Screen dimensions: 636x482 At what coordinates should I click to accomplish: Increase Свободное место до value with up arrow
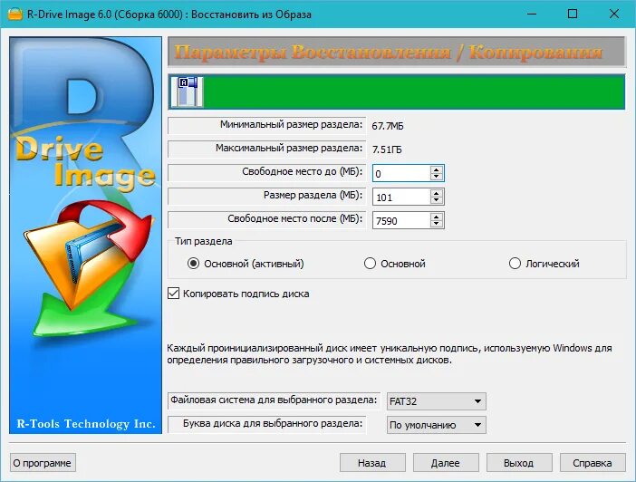click(x=436, y=169)
